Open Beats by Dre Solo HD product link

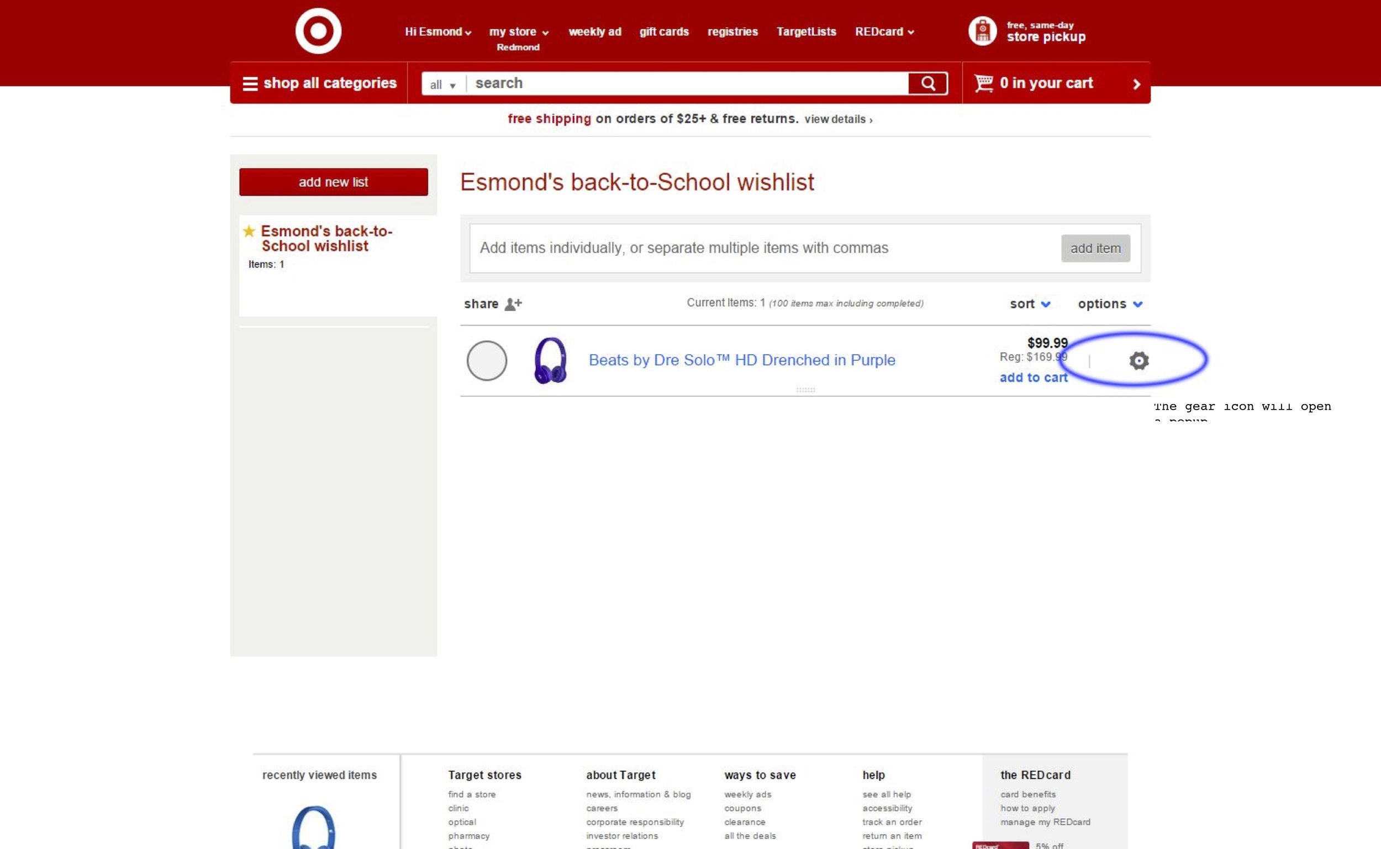(742, 360)
